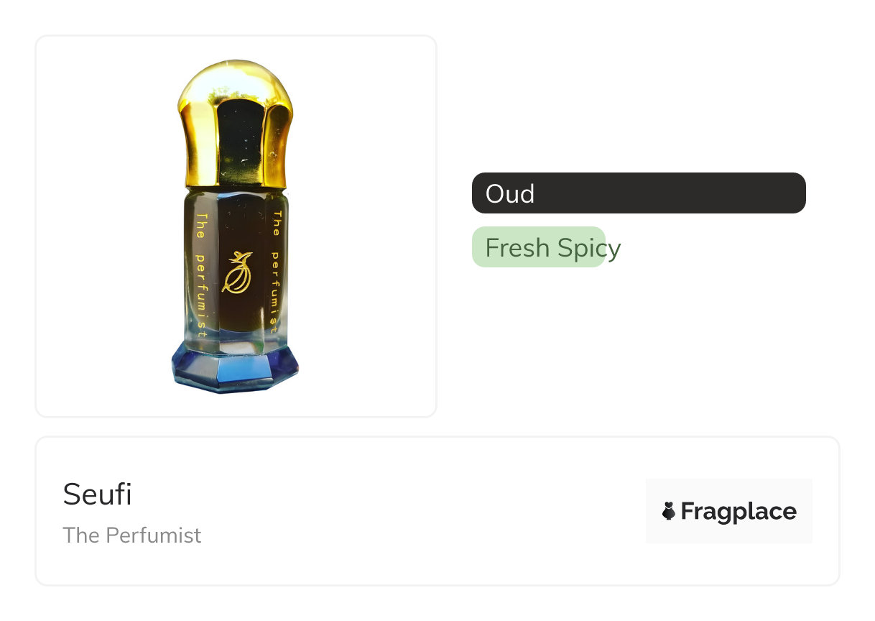Open the Seufi bottle product image
Screen dimensions: 875x621
point(235,227)
